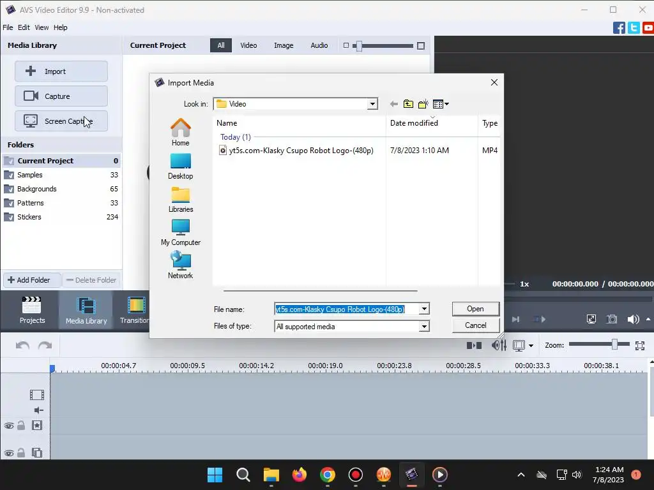
Task: Undo the last action arrow
Action: click(x=22, y=345)
